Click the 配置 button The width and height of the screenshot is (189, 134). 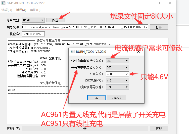tap(56, 20)
